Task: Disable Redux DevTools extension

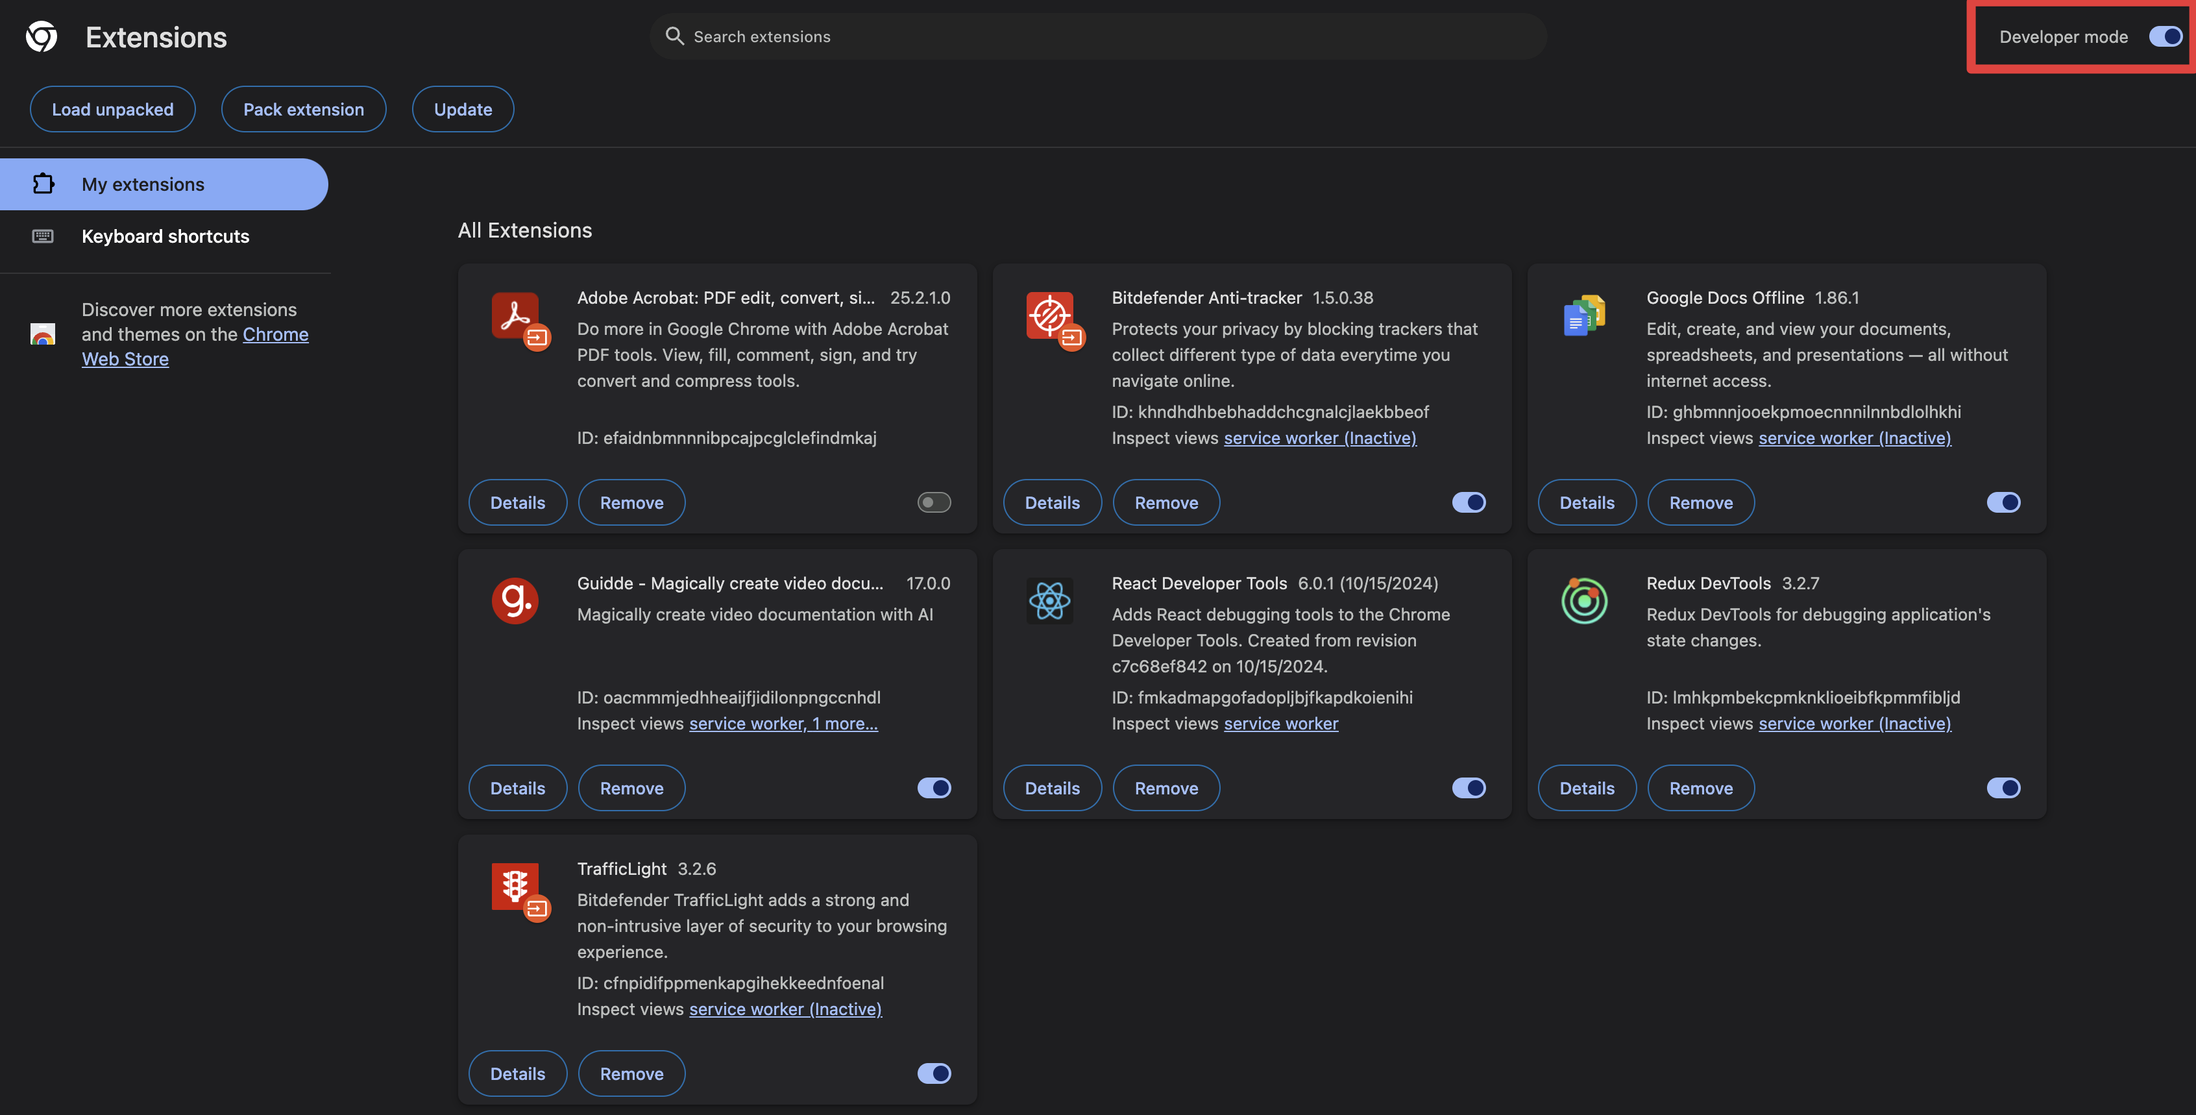Action: (2003, 788)
